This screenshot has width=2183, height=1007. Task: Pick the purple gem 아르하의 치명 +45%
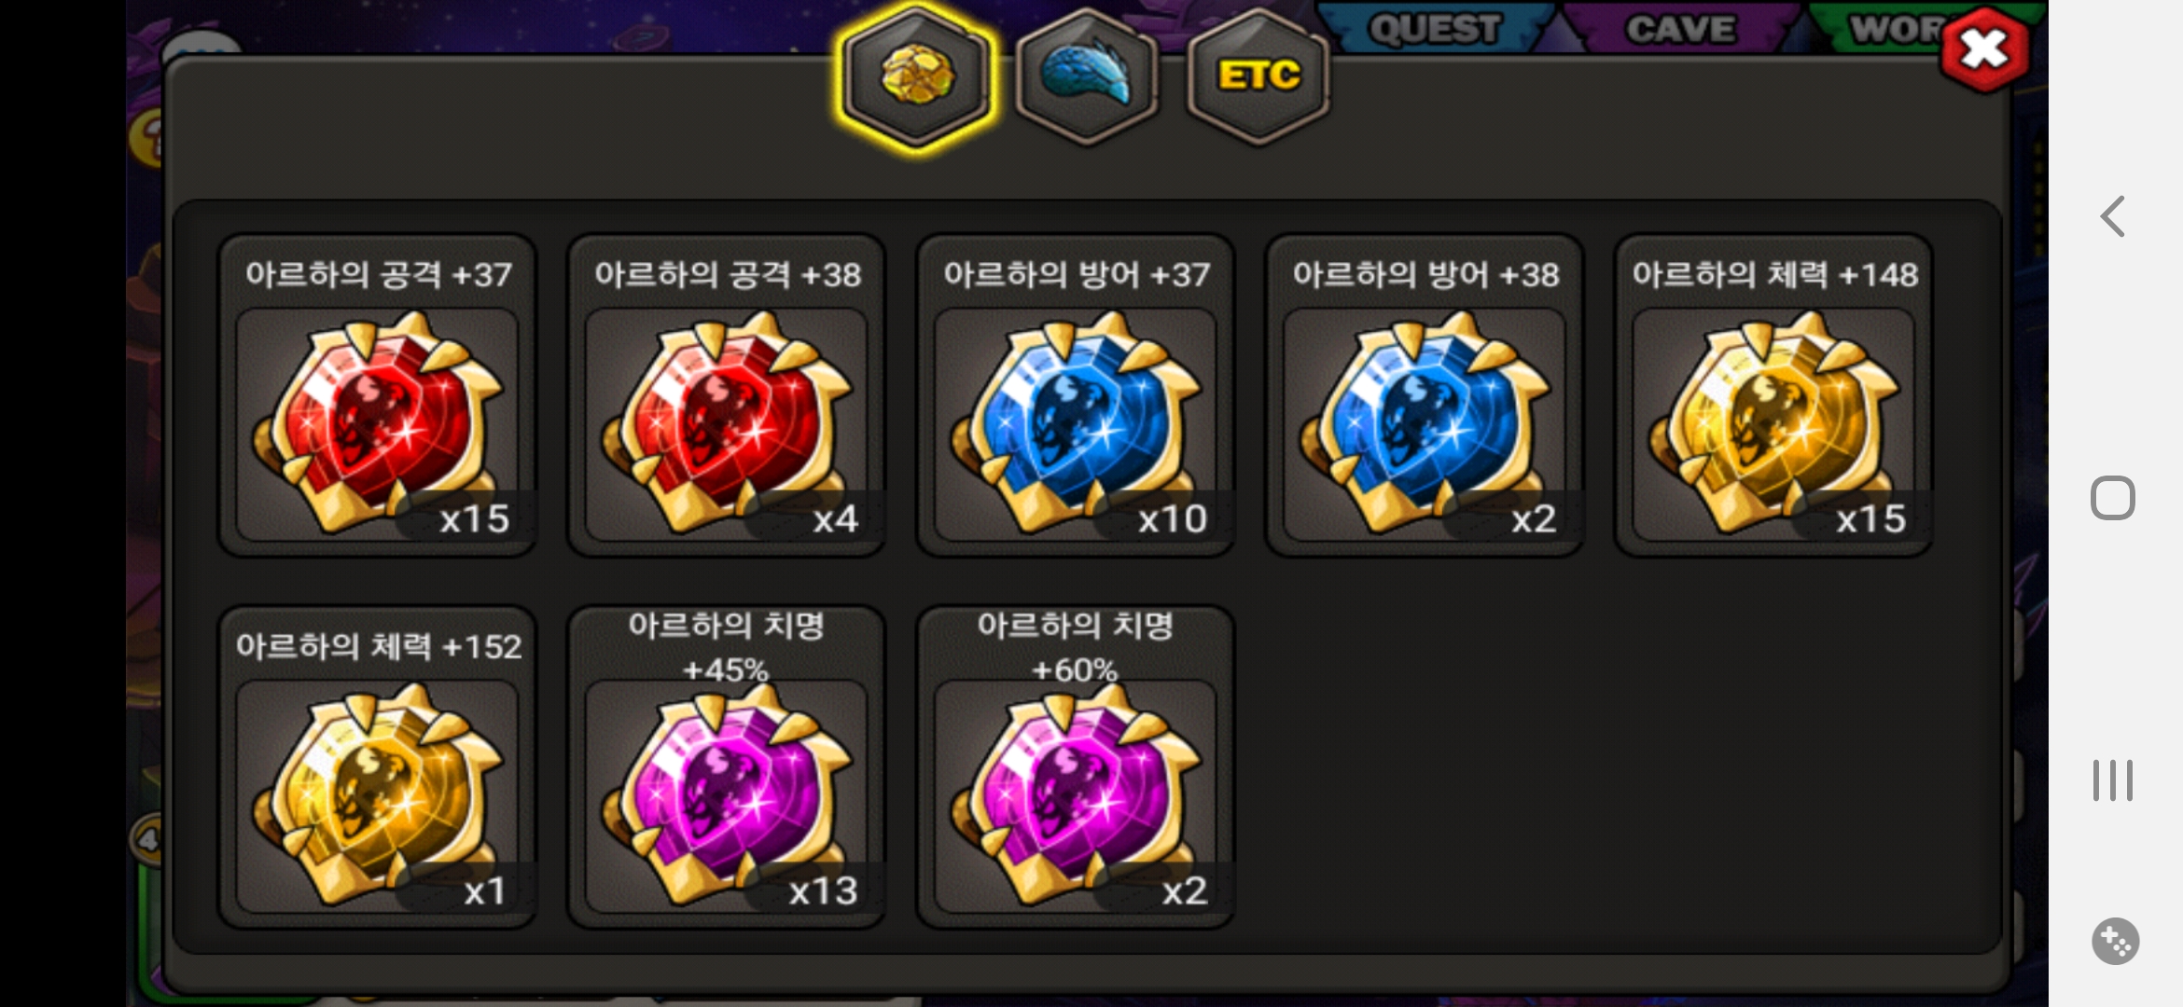726,766
